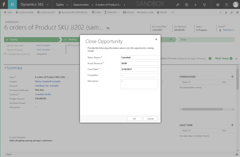240x157 pixels.
Task: Click the Close Date field
Action: (x=139, y=69)
